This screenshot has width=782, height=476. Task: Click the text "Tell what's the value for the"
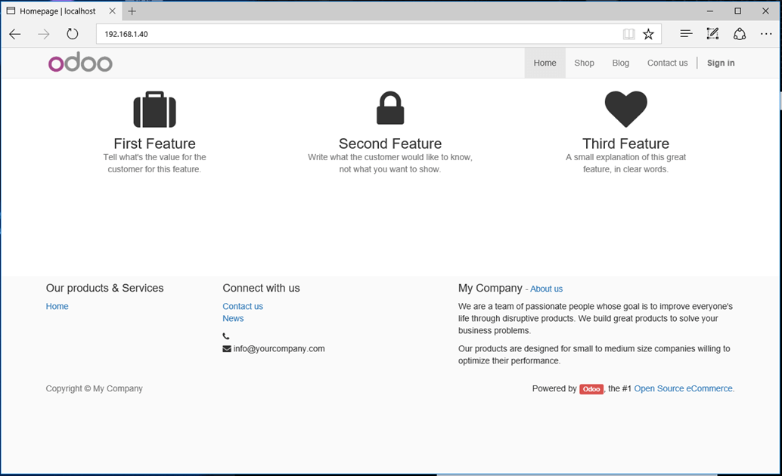pos(154,157)
